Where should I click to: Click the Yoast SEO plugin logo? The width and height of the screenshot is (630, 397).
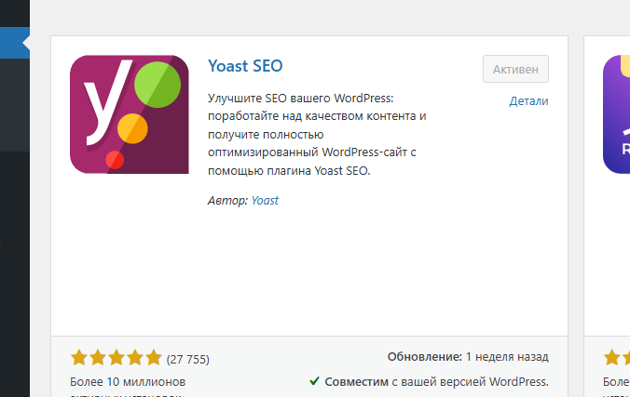(129, 114)
